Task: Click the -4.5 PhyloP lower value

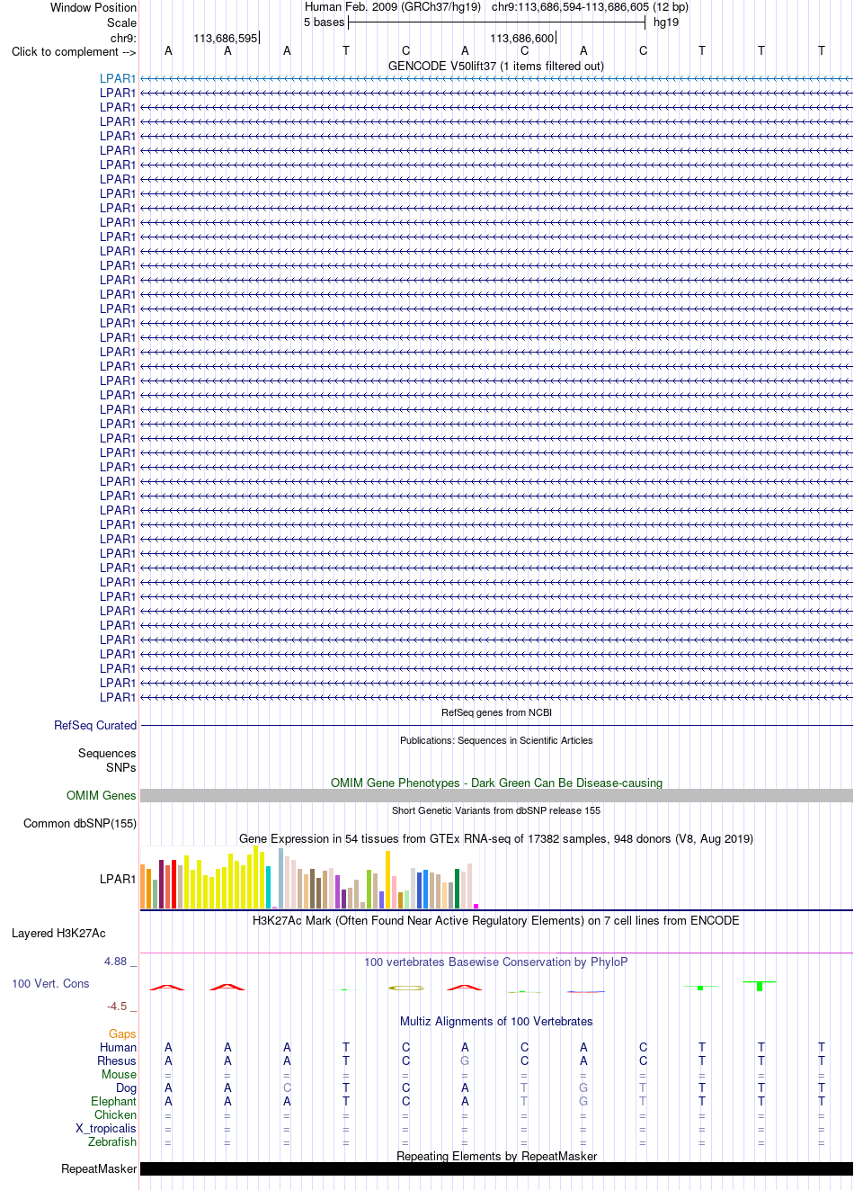Action: (x=117, y=1007)
